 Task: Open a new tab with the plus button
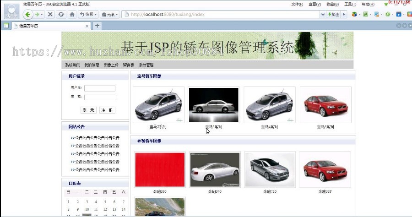(97, 26)
